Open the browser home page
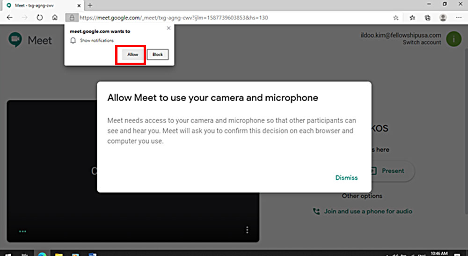468x256 pixels. point(55,18)
